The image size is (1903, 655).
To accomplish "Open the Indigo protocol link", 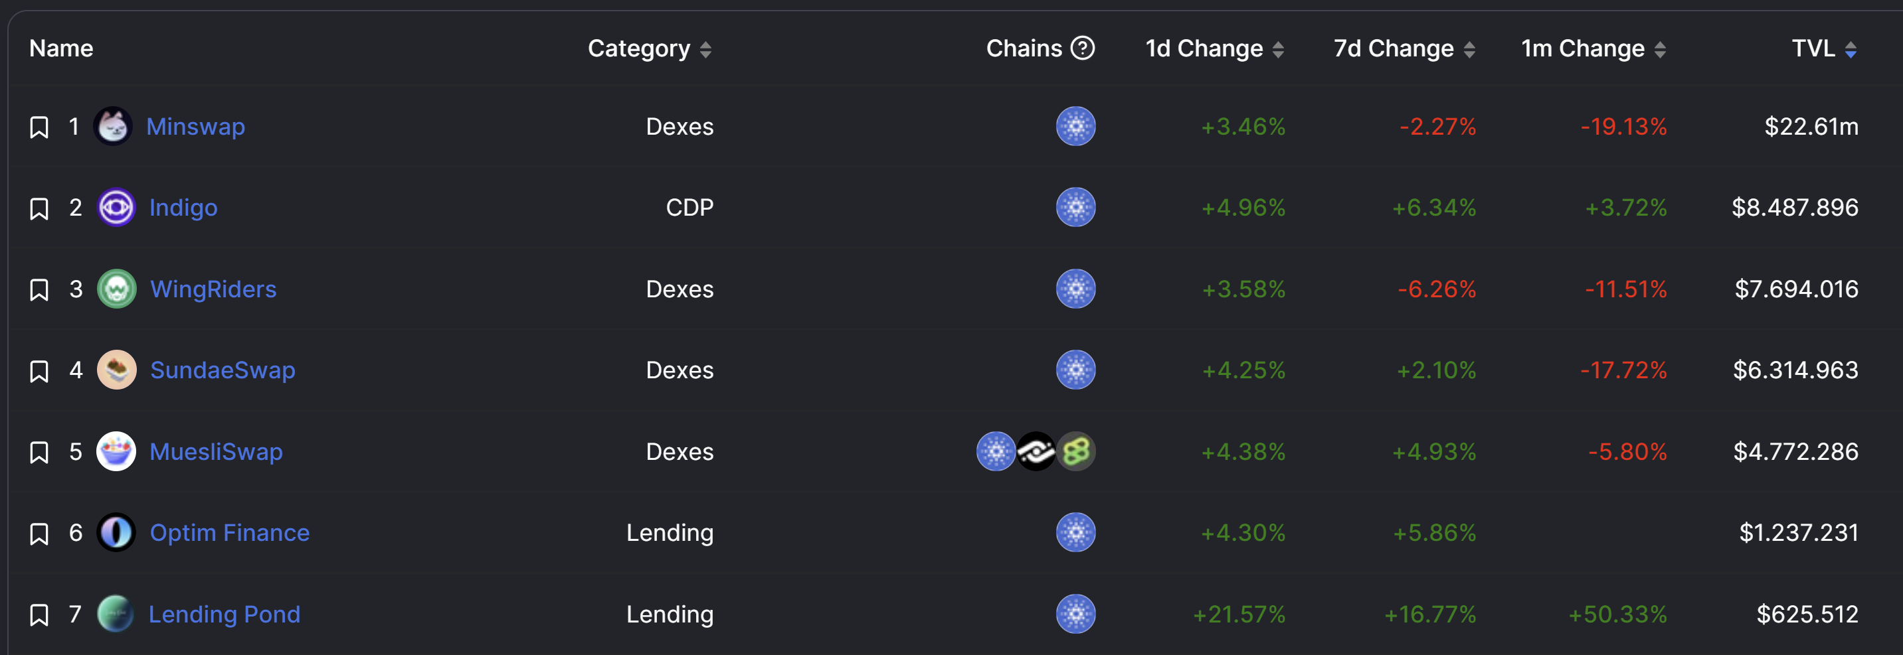I will (183, 208).
